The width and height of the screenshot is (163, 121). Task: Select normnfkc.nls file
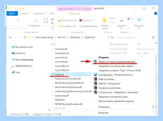(62, 66)
